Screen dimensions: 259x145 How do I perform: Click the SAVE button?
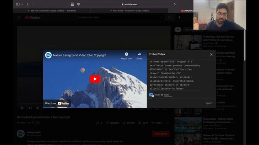tap(157, 123)
